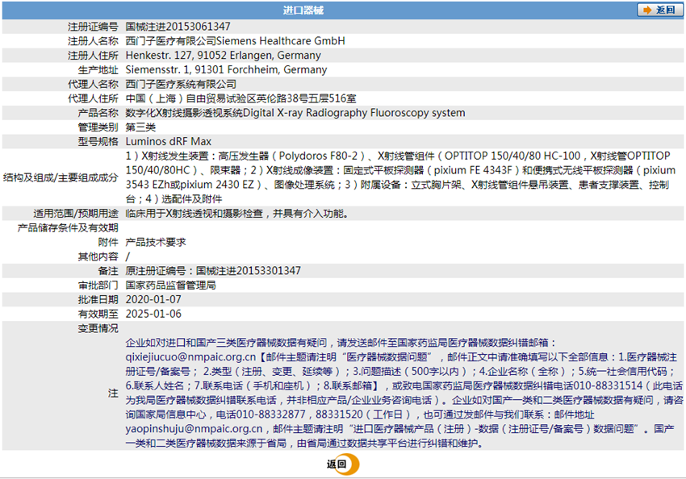Select expiry date 2025-01-06
The width and height of the screenshot is (686, 479).
pyautogui.click(x=153, y=314)
